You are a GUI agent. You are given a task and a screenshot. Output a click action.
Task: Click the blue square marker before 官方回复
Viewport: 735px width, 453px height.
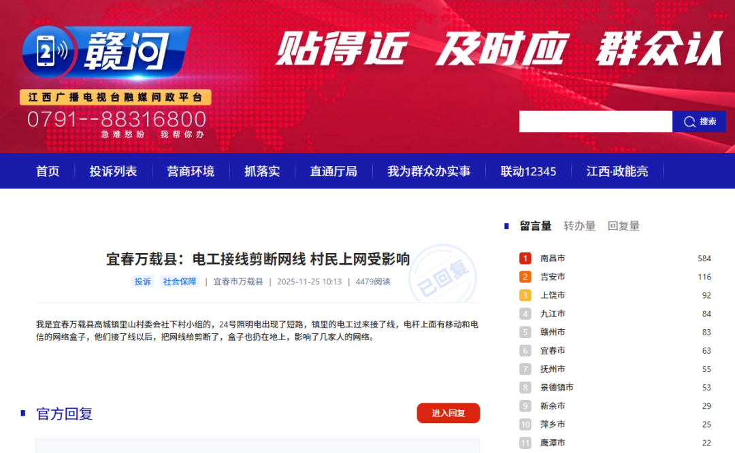(x=24, y=414)
